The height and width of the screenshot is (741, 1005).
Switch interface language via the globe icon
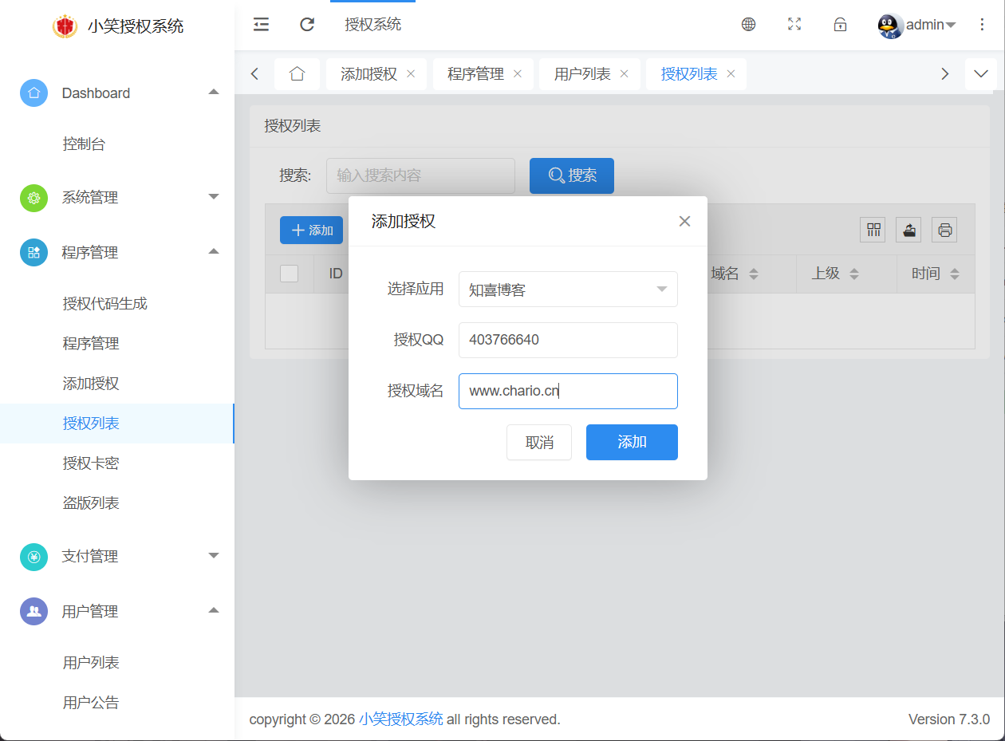748,25
